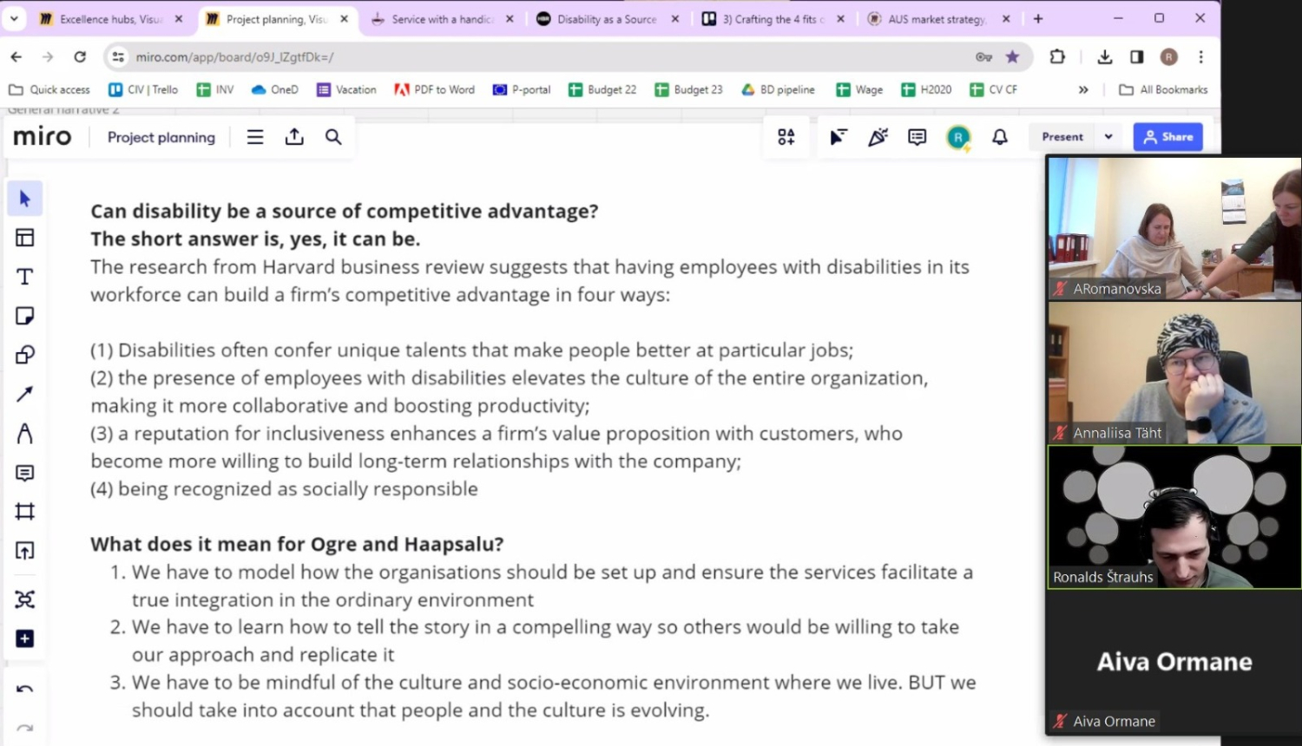Open the board search magnifier

tap(333, 137)
